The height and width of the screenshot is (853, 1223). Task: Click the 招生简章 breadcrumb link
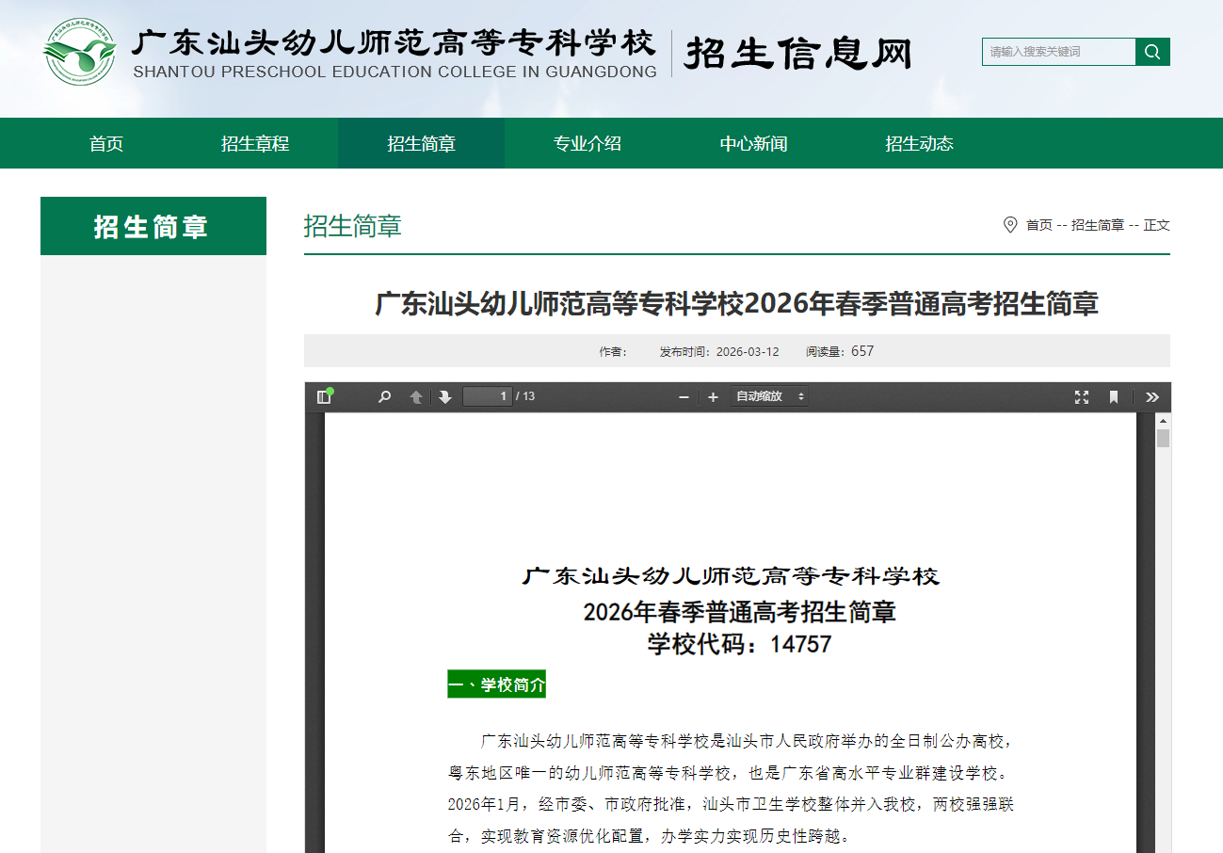[1096, 226]
